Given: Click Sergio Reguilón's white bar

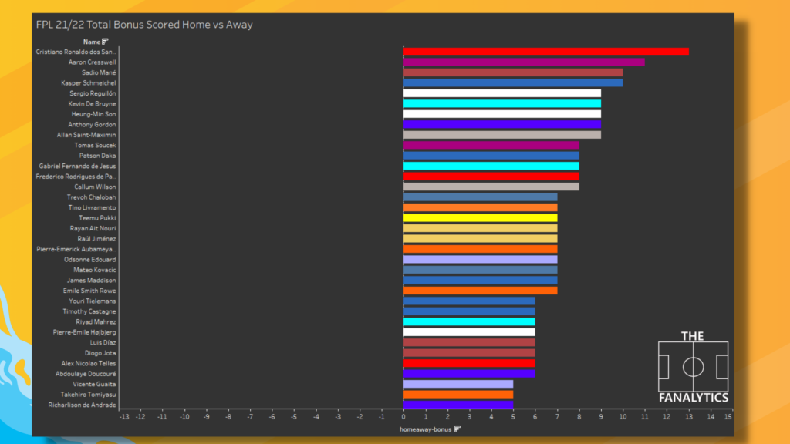Looking at the screenshot, I should coord(502,93).
